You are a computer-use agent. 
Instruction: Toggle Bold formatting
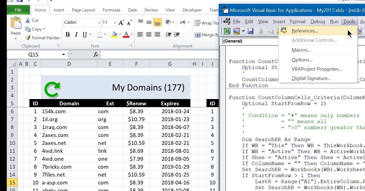(x=68, y=35)
